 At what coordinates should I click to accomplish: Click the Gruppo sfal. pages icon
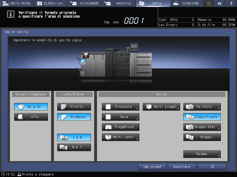pyautogui.click(x=190, y=127)
